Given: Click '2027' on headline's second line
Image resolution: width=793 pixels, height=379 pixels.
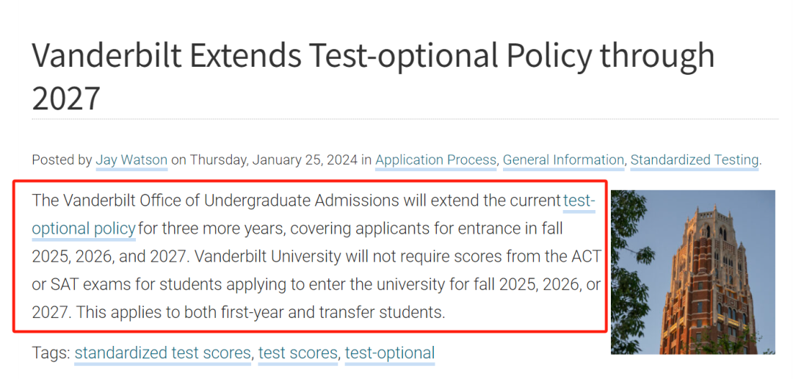Looking at the screenshot, I should coord(66,98).
